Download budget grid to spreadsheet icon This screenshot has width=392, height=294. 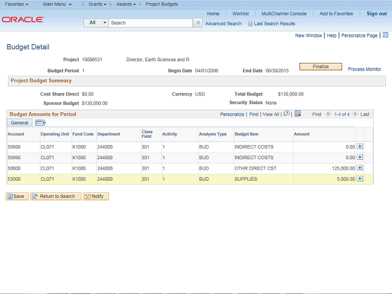[x=298, y=114]
